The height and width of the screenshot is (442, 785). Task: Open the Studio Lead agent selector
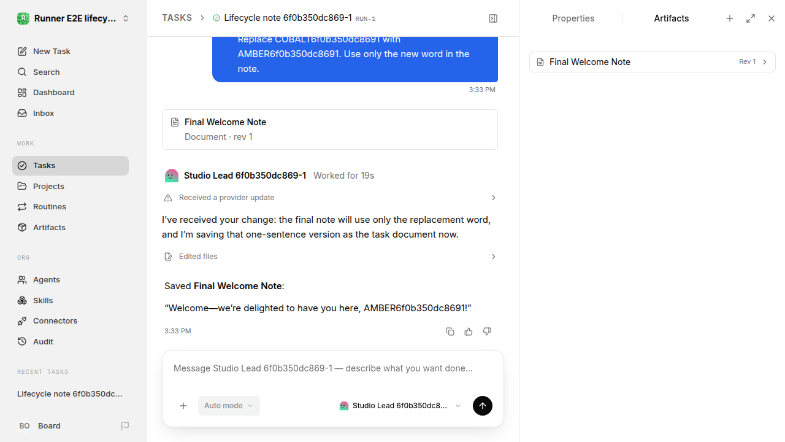point(400,406)
